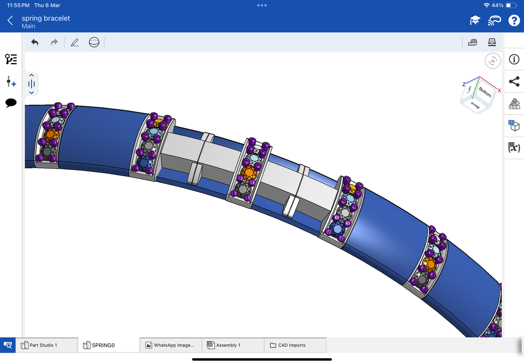The height and width of the screenshot is (364, 524).
Task: Go back using the header arrow
Action: [10, 21]
